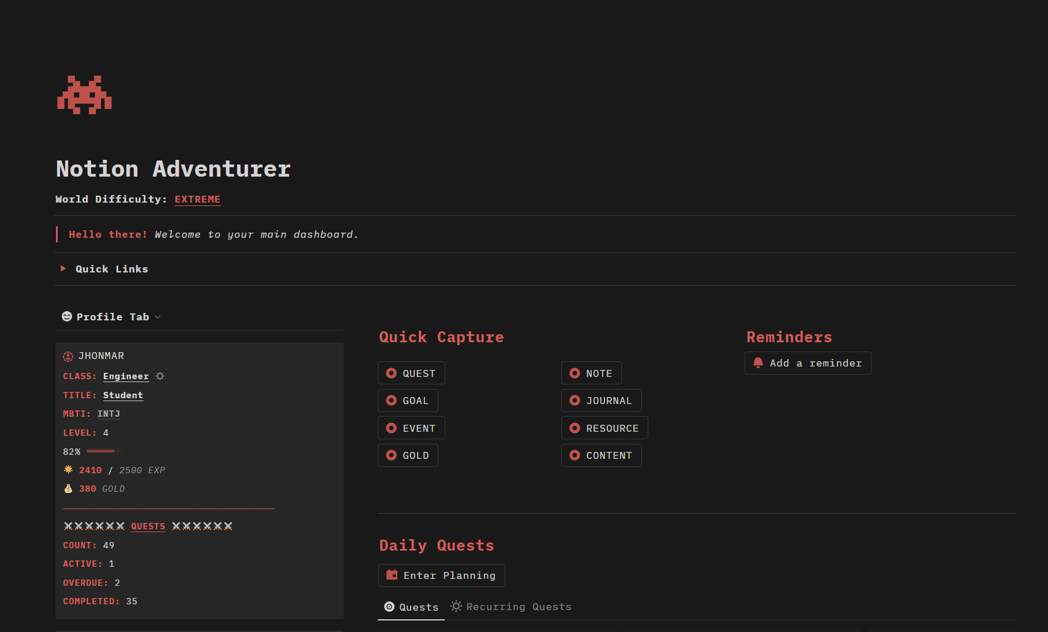Image resolution: width=1048 pixels, height=632 pixels.
Task: Click the calendar icon in Enter Planning
Action: point(392,575)
